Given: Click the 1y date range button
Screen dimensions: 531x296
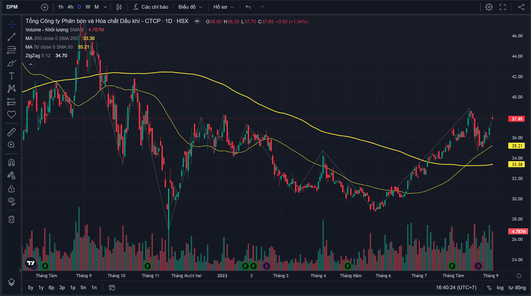Looking at the screenshot, I should (41, 287).
